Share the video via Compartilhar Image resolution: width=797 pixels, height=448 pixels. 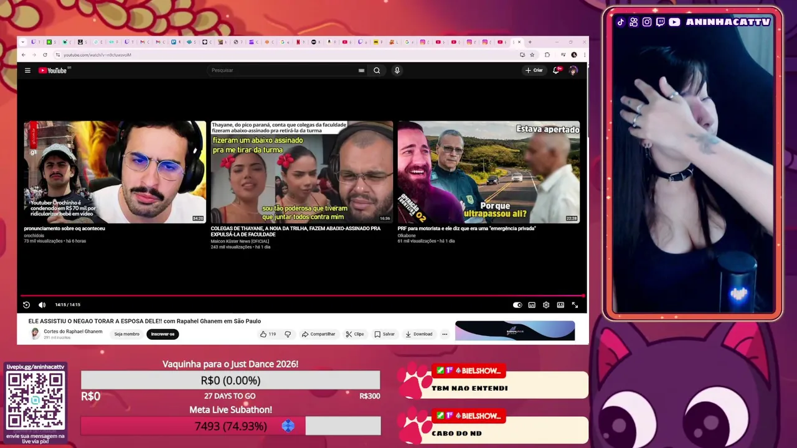coord(318,334)
